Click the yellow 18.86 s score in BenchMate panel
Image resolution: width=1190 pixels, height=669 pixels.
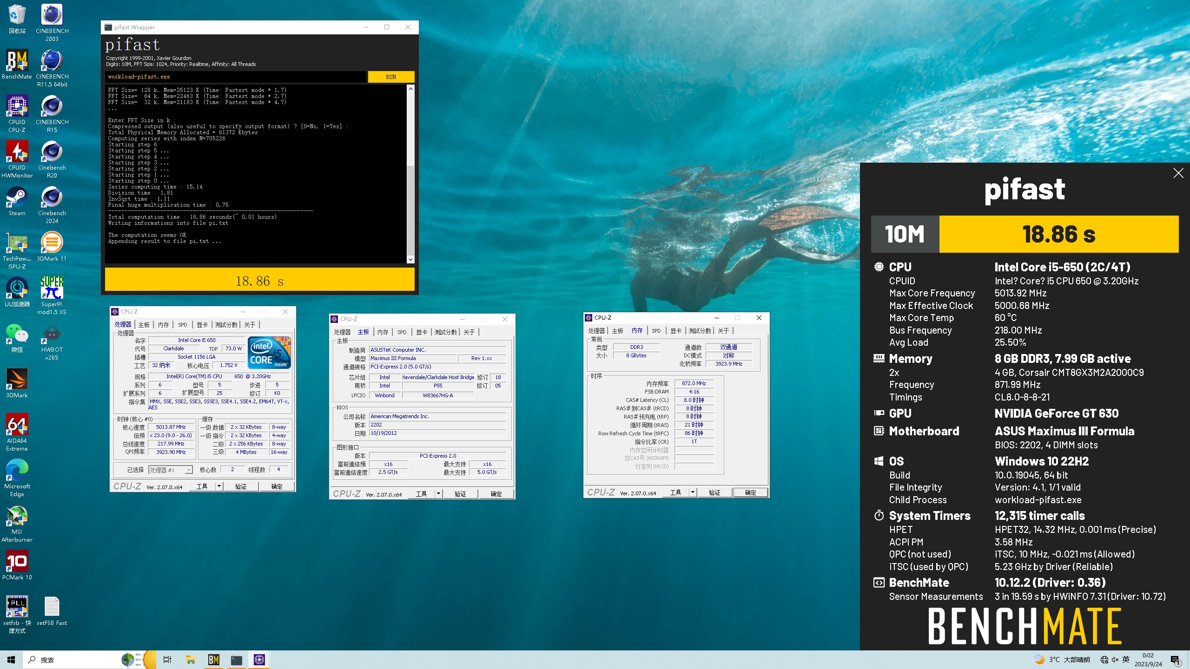tap(1059, 234)
